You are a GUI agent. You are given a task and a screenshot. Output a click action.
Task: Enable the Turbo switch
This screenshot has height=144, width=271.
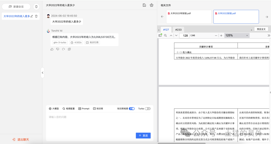[148, 109]
